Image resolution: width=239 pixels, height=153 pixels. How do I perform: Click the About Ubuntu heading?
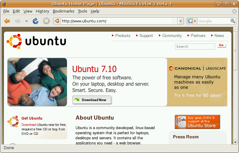[95, 118]
